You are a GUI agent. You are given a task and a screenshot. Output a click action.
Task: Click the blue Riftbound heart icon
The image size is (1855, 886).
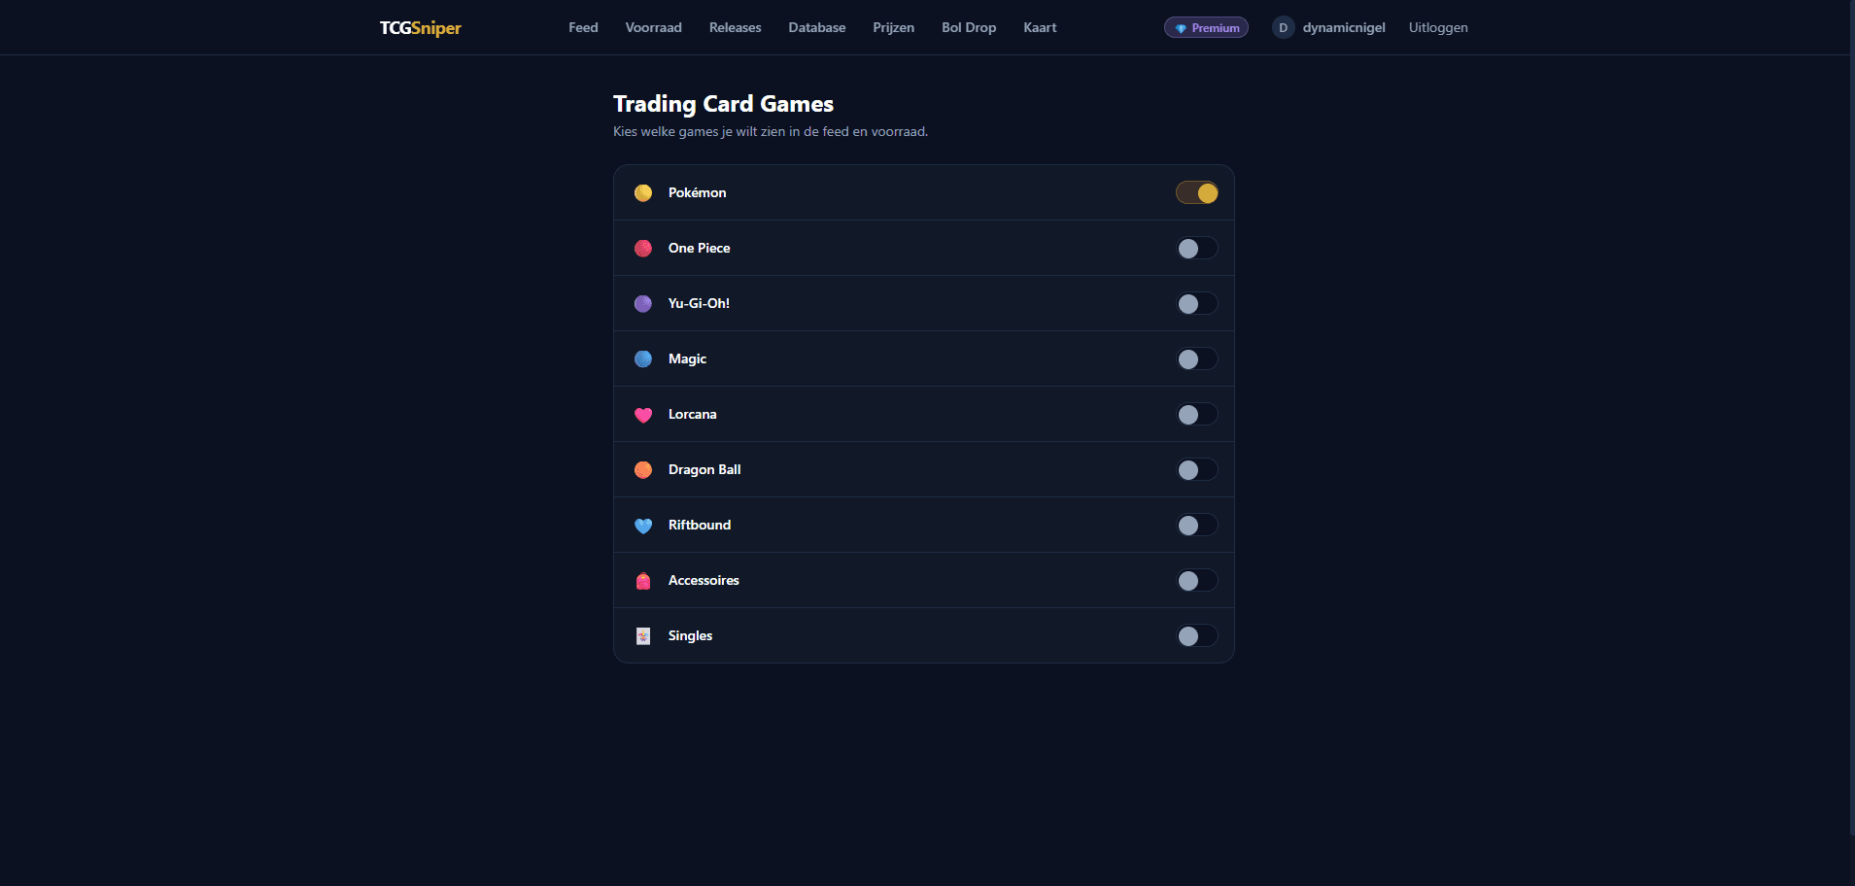coord(643,526)
